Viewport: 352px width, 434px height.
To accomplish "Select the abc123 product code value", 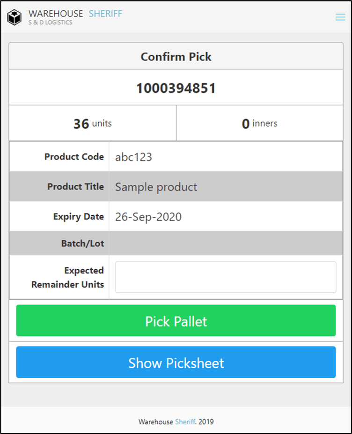I will 134,157.
